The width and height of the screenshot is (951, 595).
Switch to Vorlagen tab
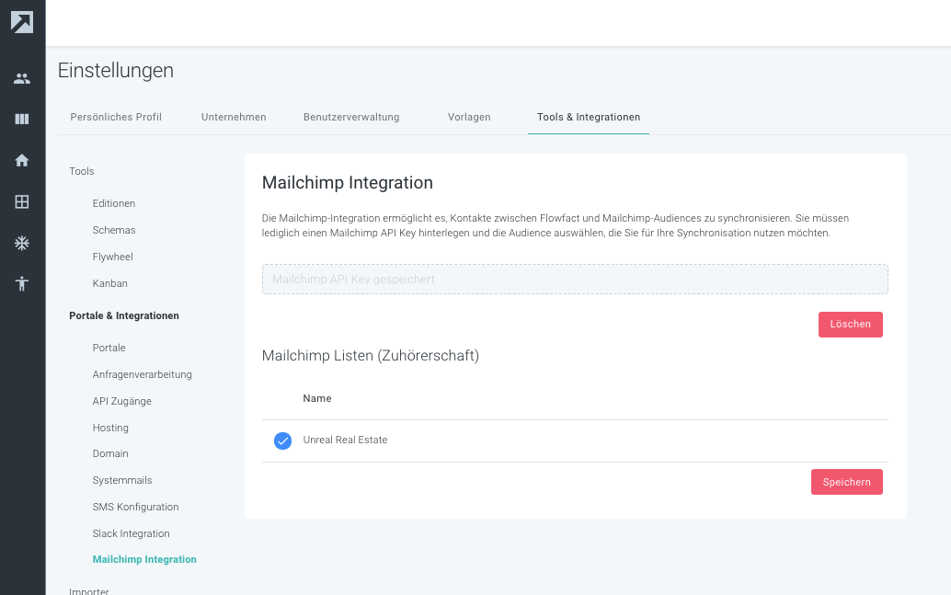point(469,117)
